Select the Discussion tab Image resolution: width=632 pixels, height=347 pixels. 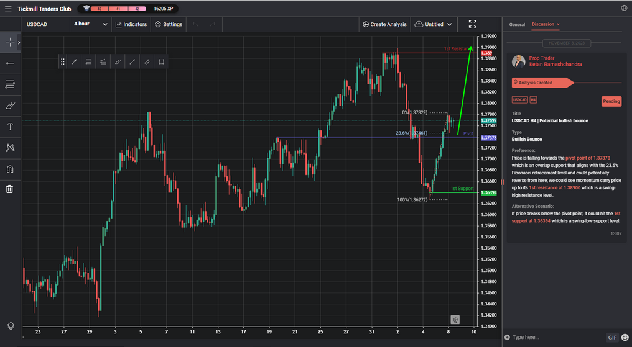coord(542,24)
